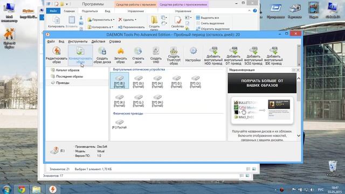Add a virtual DT drive
This screenshot has height=194, width=345.
point(233,56)
